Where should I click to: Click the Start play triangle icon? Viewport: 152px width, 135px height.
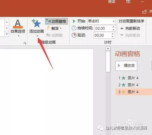point(74,21)
